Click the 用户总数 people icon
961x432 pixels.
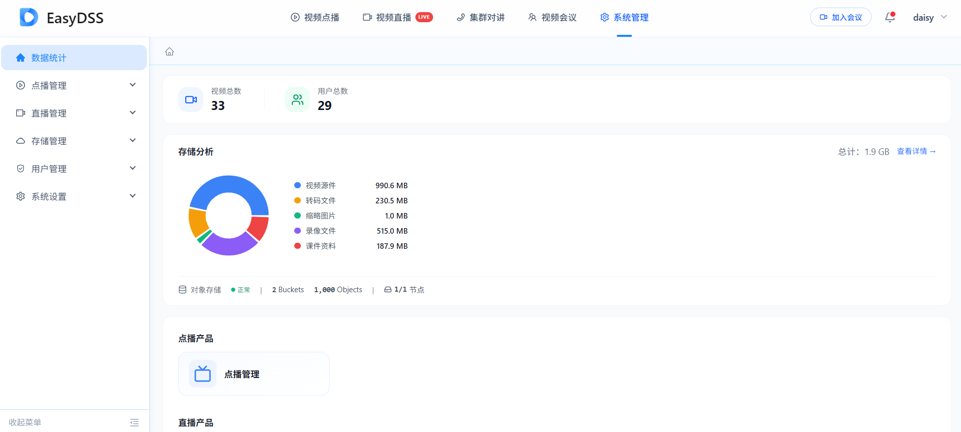click(298, 99)
